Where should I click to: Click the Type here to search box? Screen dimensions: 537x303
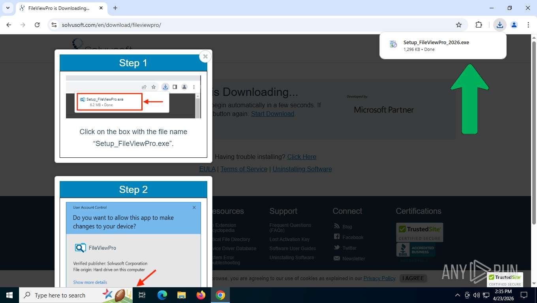click(76, 295)
